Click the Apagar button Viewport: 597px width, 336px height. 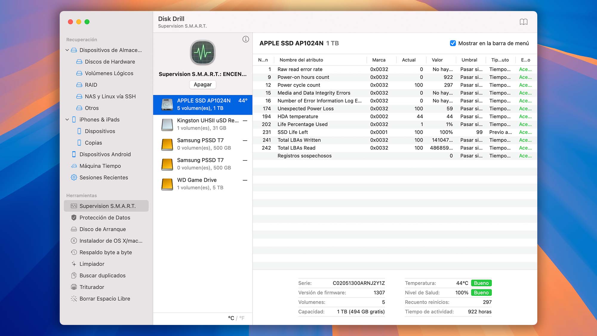pyautogui.click(x=203, y=85)
